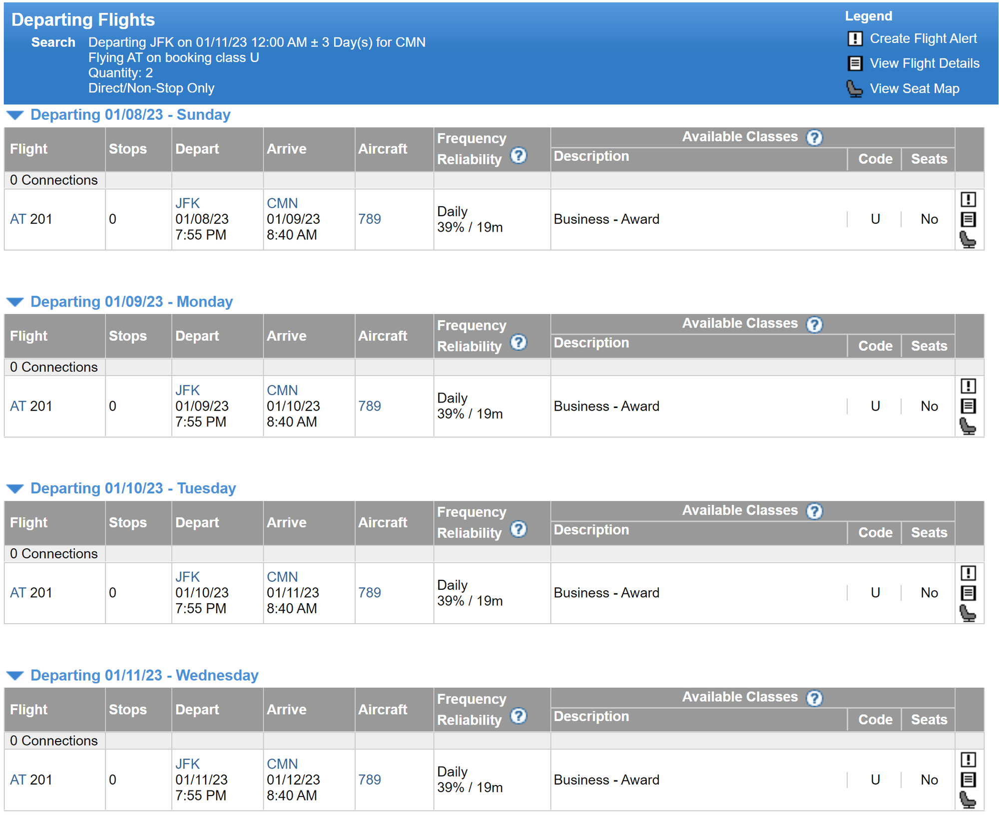Click 789 aircraft link in Wednesday flight

point(369,780)
